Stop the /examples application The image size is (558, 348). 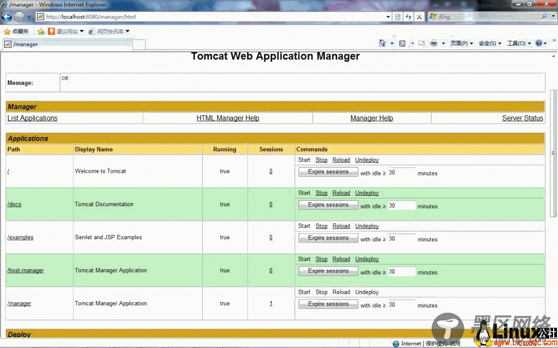[322, 226]
